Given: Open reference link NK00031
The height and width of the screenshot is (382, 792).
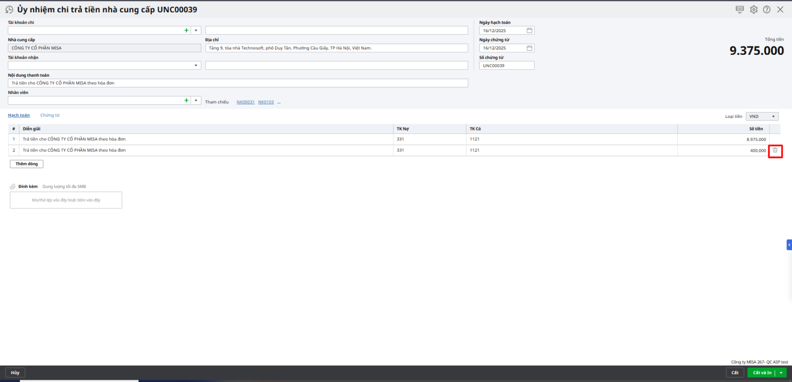Looking at the screenshot, I should click(x=246, y=102).
